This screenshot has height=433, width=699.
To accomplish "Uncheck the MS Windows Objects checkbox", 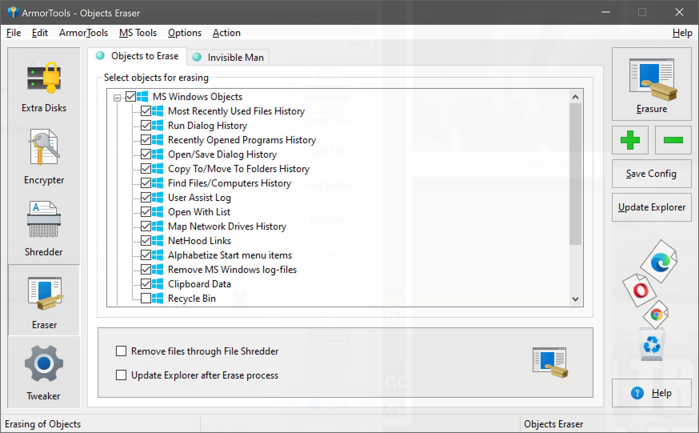I will click(131, 96).
